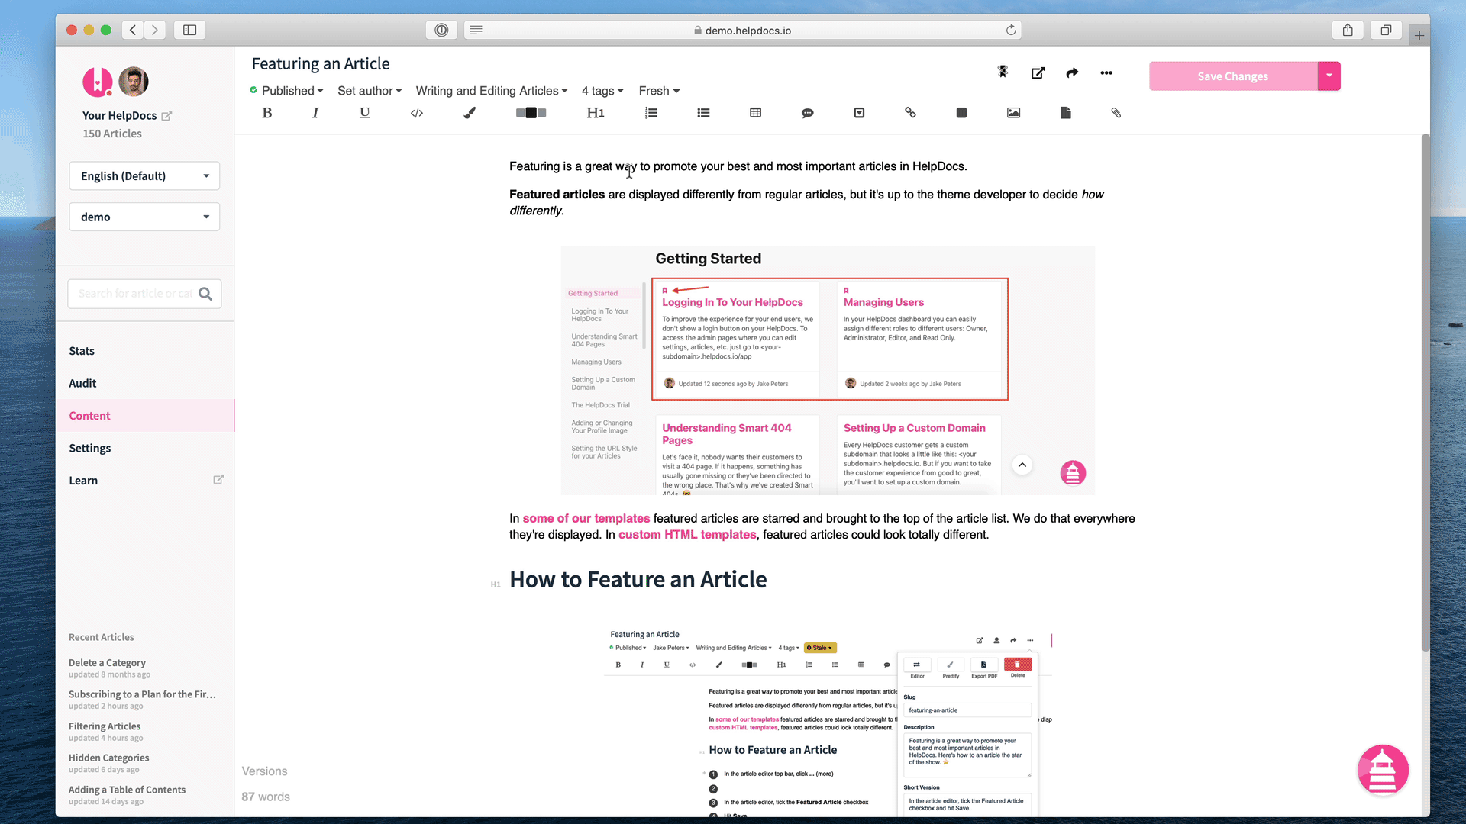This screenshot has width=1466, height=824.
Task: Open the Content section
Action: click(x=89, y=416)
